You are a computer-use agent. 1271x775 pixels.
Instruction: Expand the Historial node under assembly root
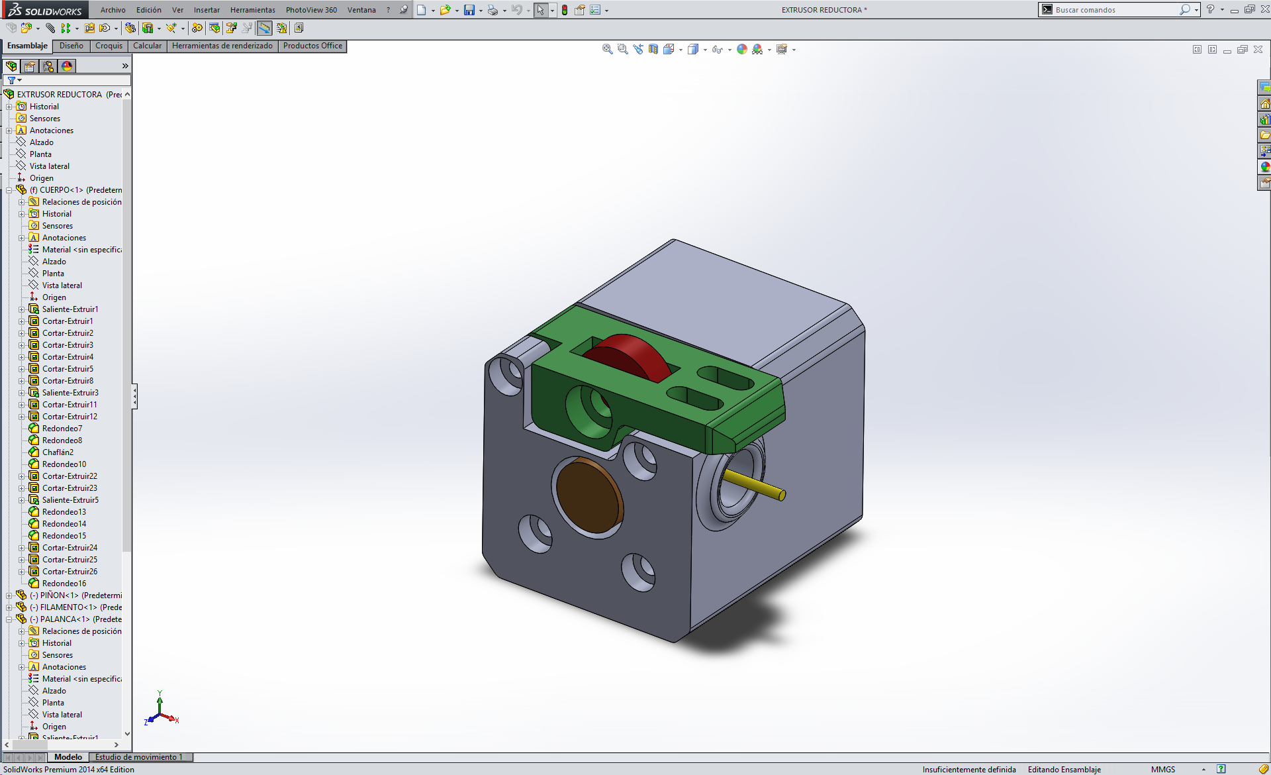click(9, 107)
